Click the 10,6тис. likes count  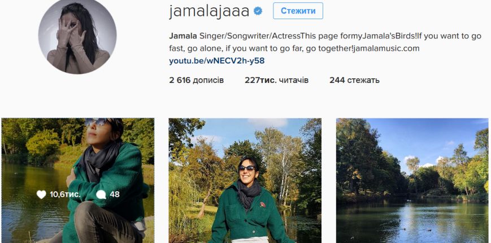coord(65,195)
